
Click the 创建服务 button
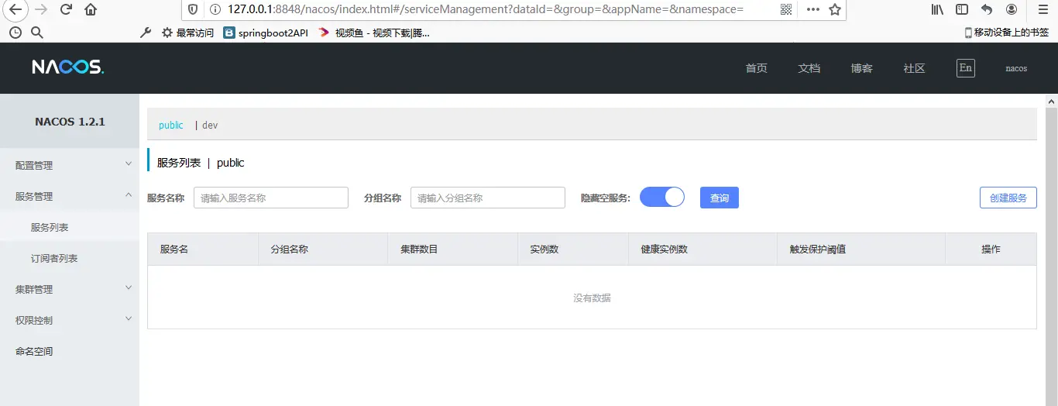(x=1008, y=198)
